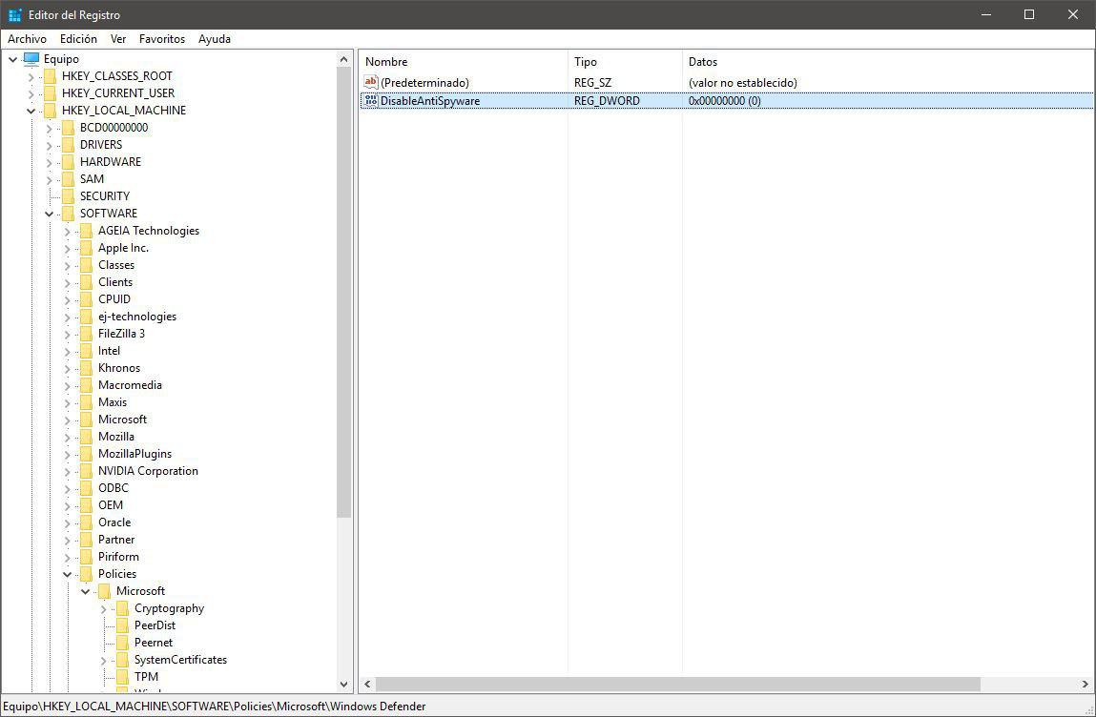Click the Policies folder icon

tap(87, 574)
